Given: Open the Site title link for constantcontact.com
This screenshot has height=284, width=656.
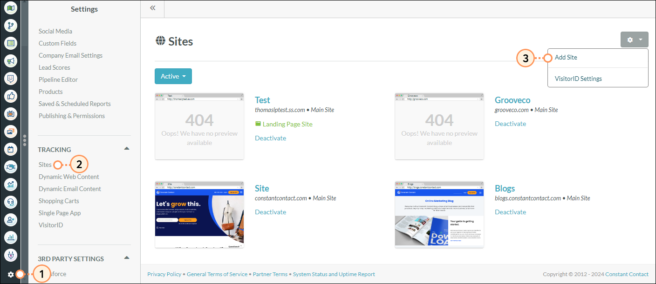Looking at the screenshot, I should 262,188.
